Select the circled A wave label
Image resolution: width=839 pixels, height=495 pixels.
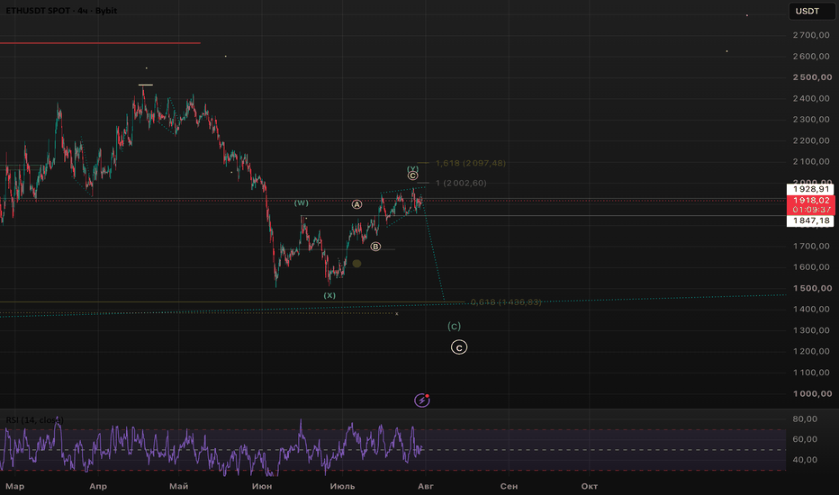(x=356, y=204)
